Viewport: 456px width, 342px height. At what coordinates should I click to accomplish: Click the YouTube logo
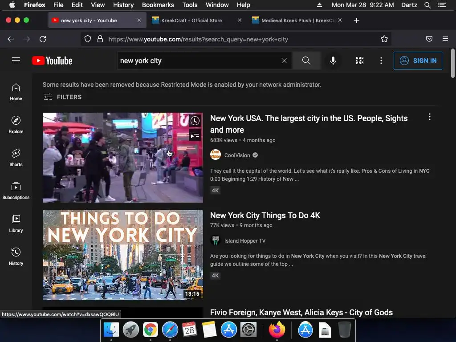point(52,61)
